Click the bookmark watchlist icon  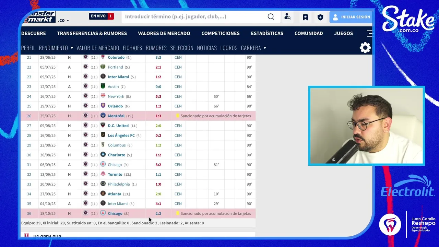pyautogui.click(x=305, y=17)
